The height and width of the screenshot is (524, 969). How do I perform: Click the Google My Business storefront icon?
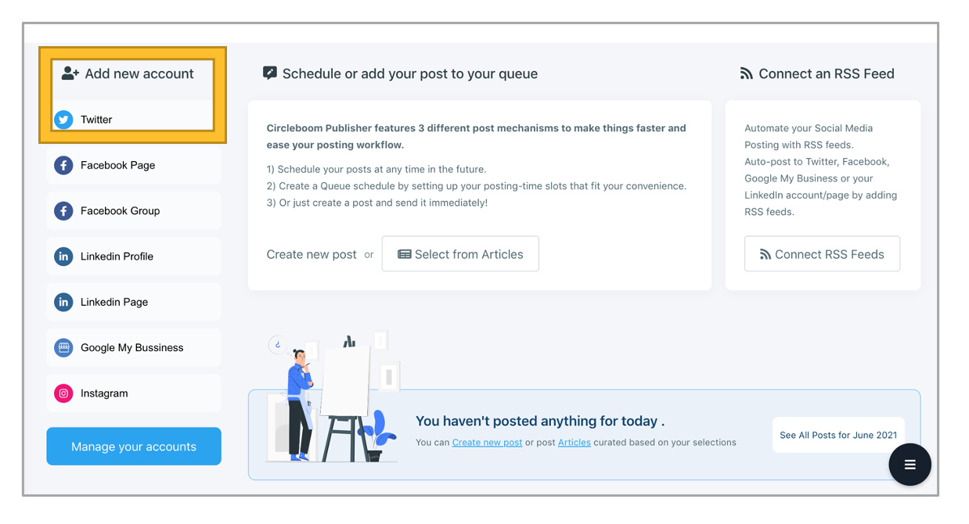point(63,347)
